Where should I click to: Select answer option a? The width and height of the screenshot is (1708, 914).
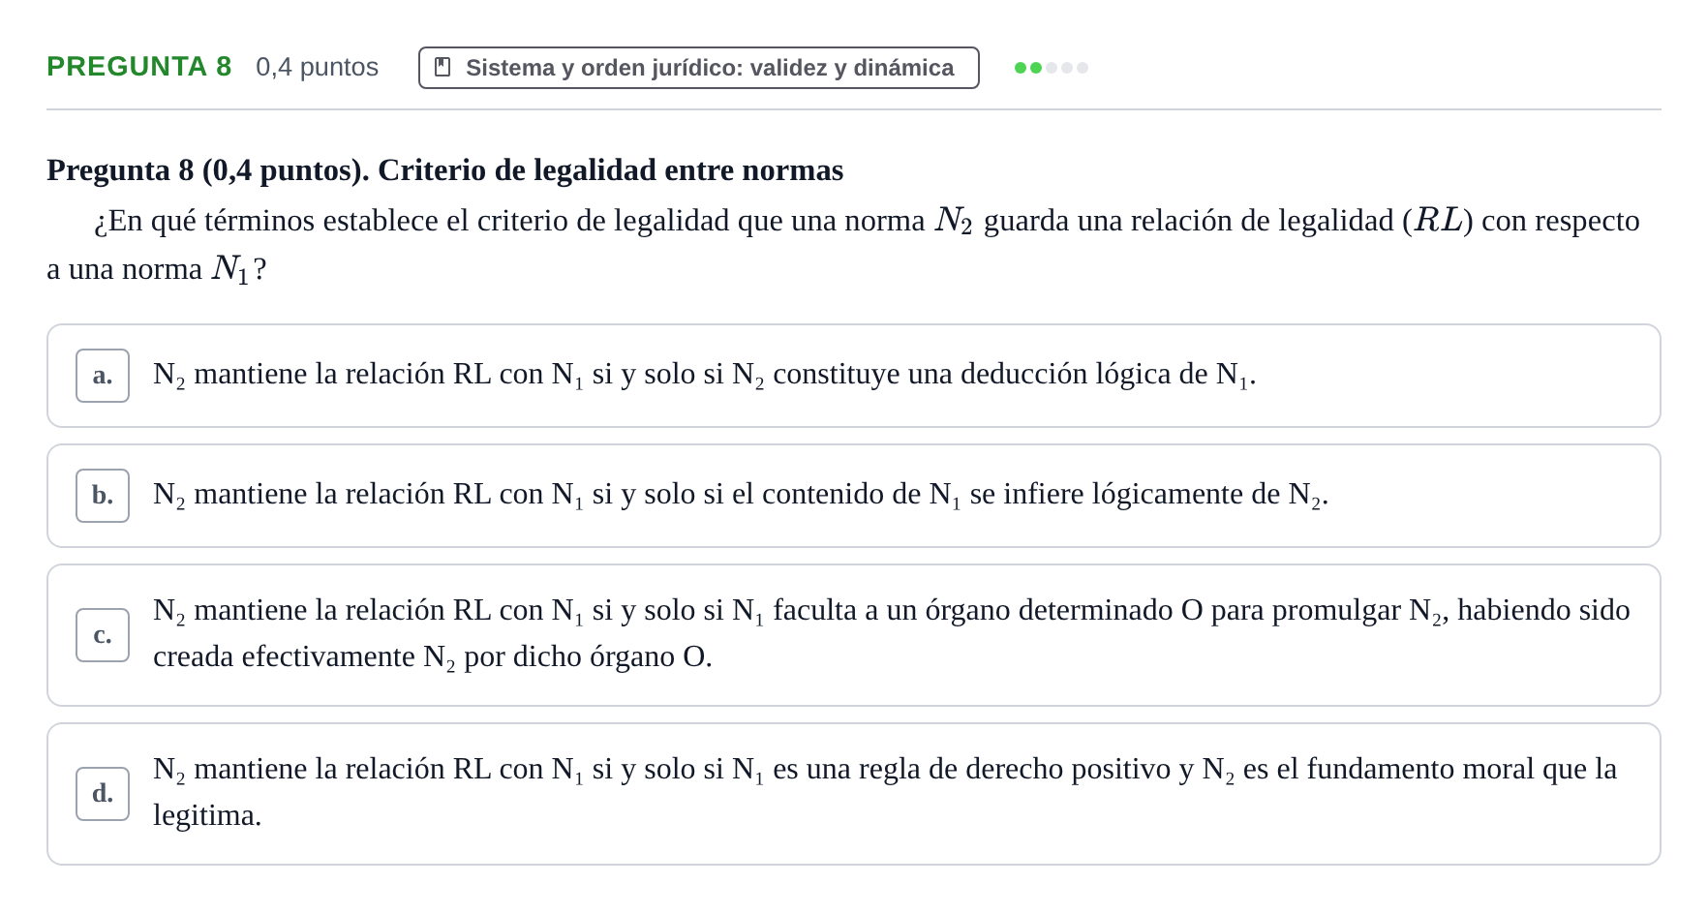point(853,376)
